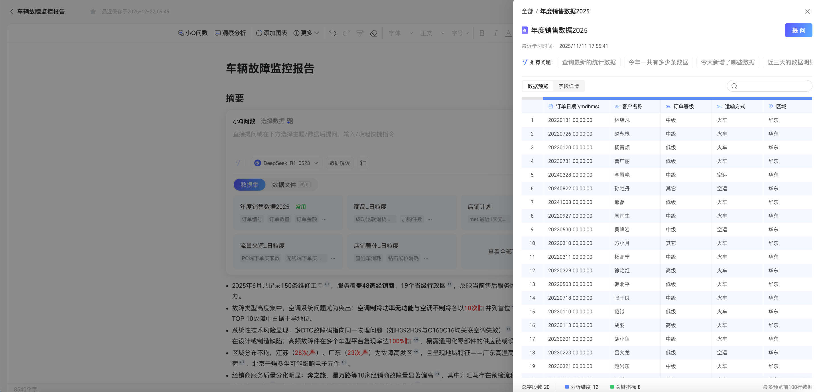Click the search magnifier in data panel

point(734,86)
